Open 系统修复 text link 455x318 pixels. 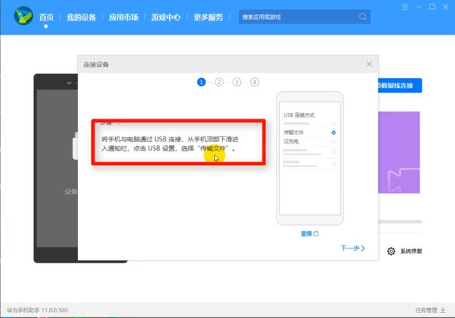(x=411, y=251)
